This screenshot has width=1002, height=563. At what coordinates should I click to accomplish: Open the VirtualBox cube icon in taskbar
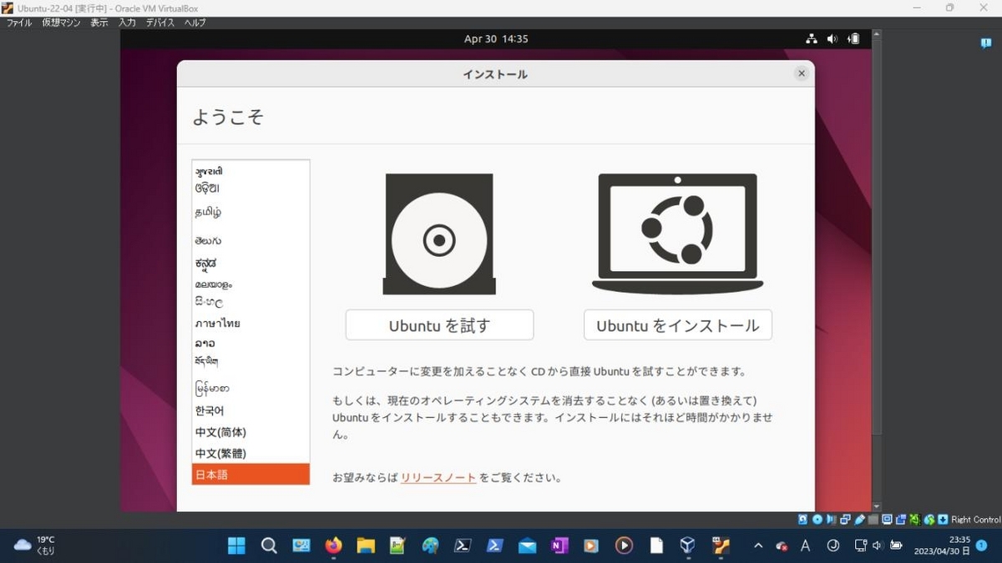[687, 545]
